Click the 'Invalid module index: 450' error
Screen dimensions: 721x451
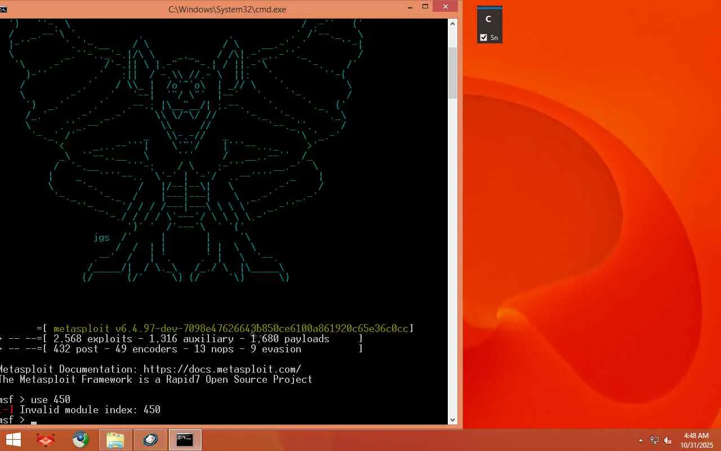pyautogui.click(x=90, y=410)
